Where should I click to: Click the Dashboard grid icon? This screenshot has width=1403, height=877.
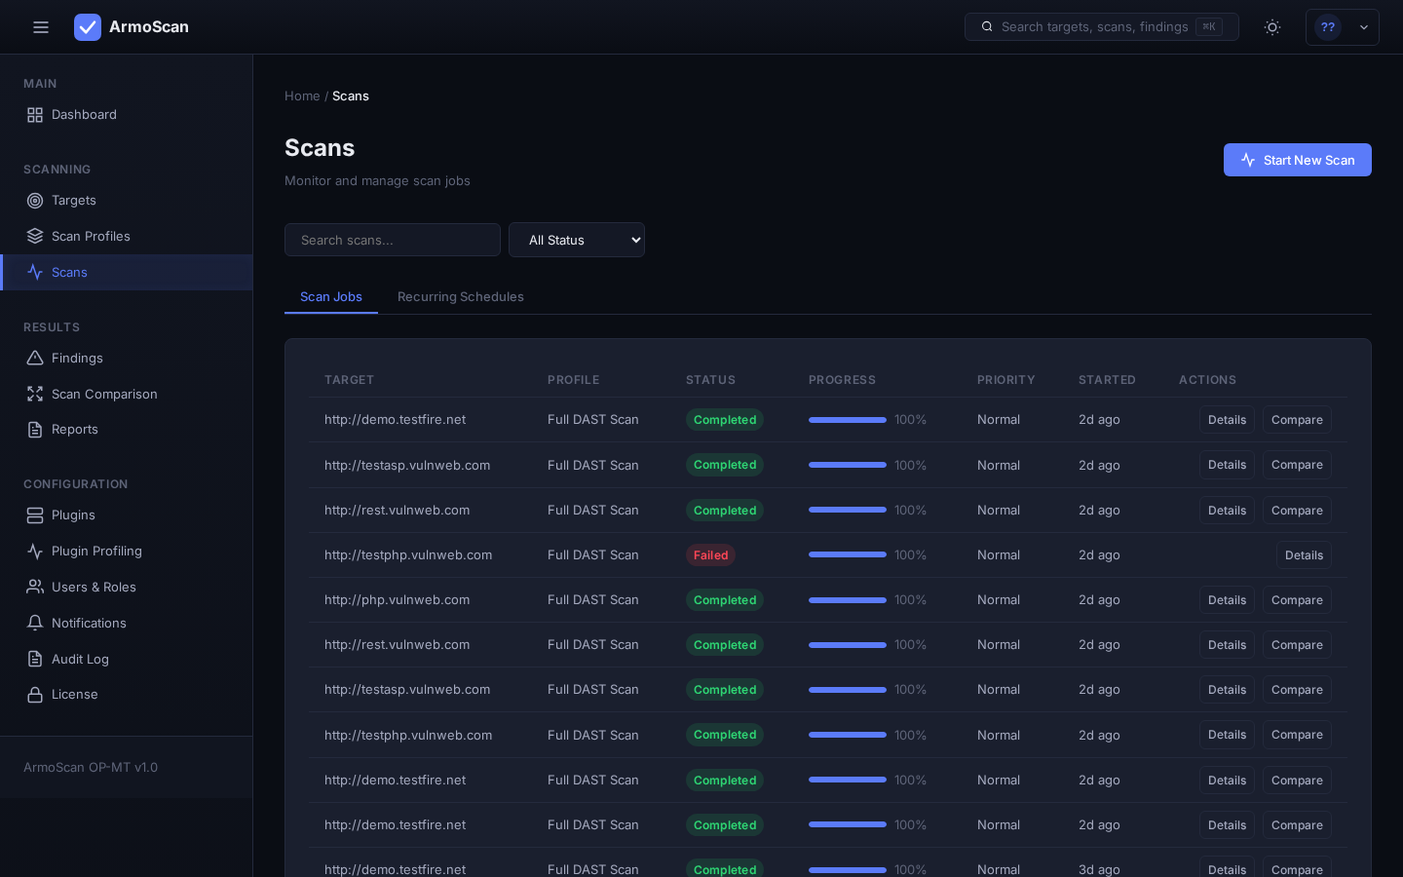click(x=35, y=115)
